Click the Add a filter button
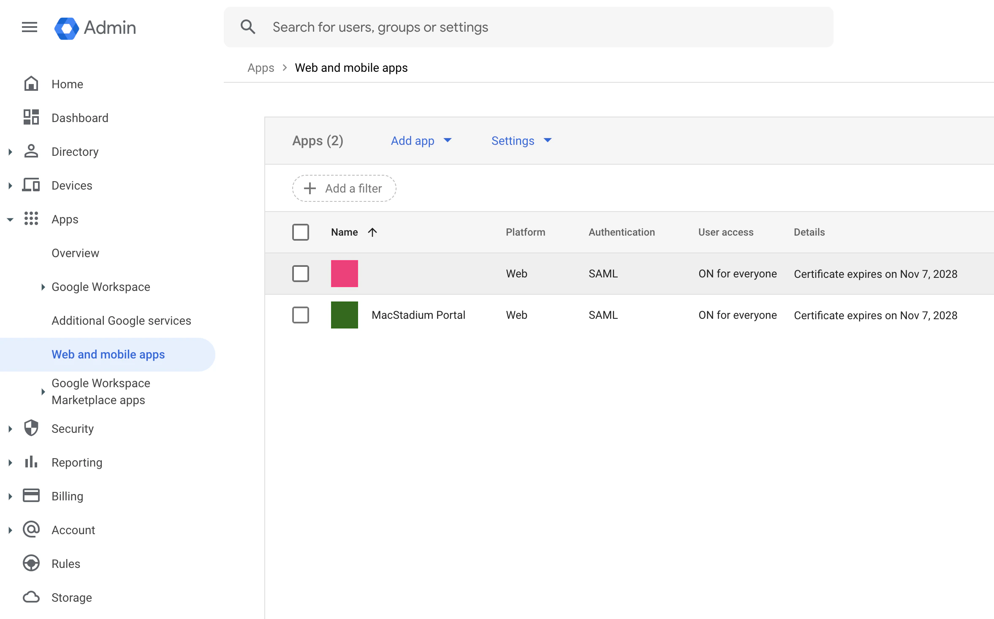Screen dimensions: 994x619 [x=344, y=188]
